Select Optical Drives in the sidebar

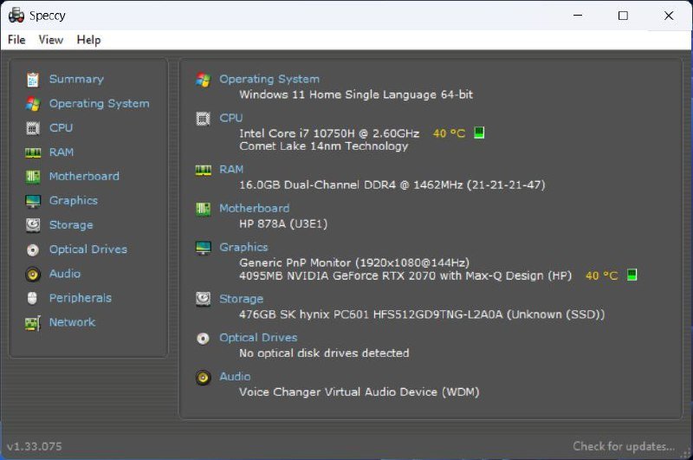pos(88,249)
